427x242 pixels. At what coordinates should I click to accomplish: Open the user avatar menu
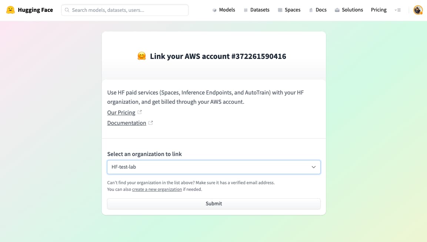click(x=418, y=10)
